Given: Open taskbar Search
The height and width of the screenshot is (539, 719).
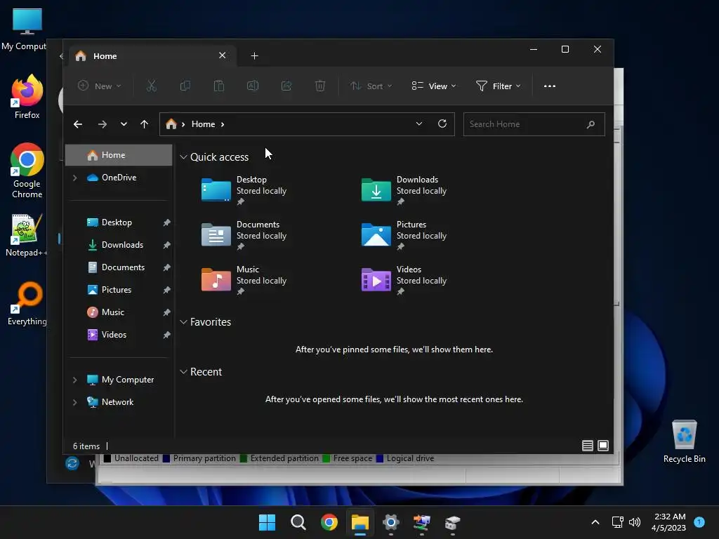Looking at the screenshot, I should 298,522.
